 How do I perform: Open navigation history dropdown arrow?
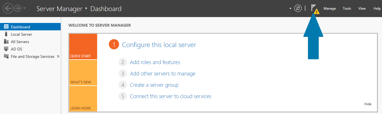(x=24, y=9)
